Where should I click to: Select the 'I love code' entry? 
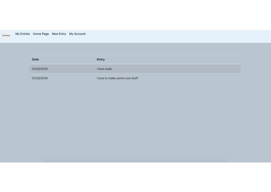pyautogui.click(x=104, y=69)
